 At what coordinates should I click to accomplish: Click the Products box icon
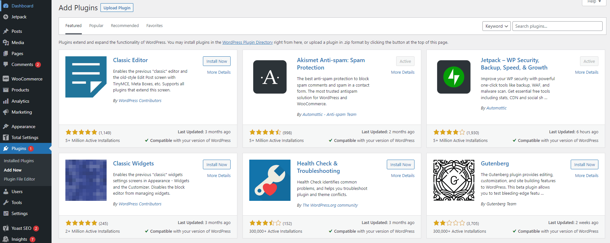pyautogui.click(x=6, y=90)
